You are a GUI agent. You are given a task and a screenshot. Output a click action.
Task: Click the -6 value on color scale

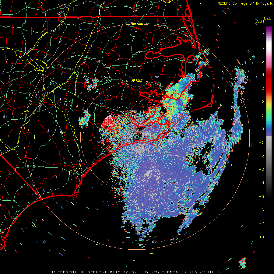(x=262, y=210)
